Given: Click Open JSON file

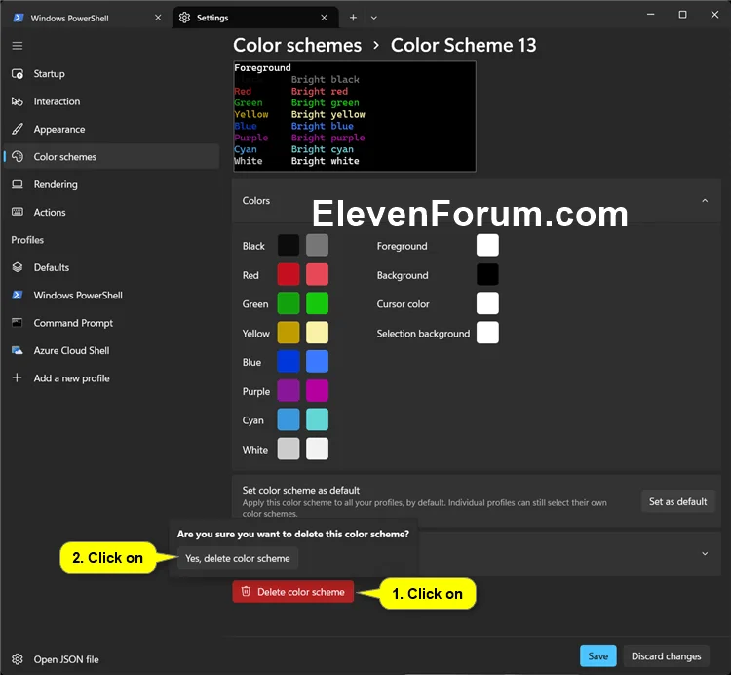Looking at the screenshot, I should (111, 659).
